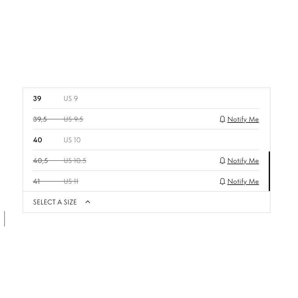Select the crossed-out 40,5 size
The height and width of the screenshot is (298, 298).
[41, 161]
